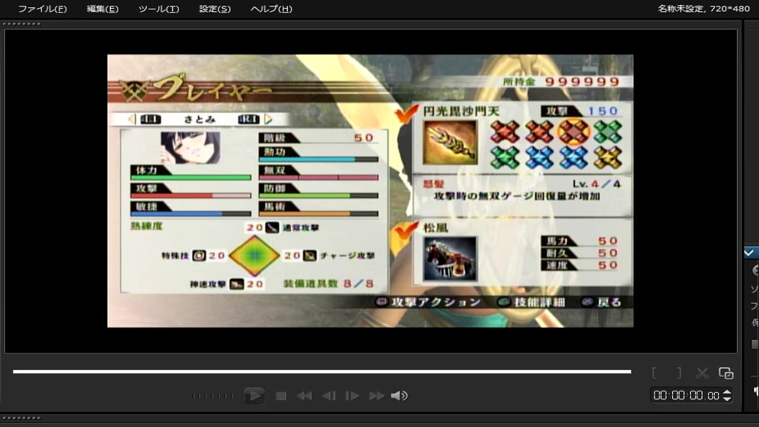This screenshot has height=427, width=759.
Task: Click the character portrait in the preview
Action: (191, 148)
